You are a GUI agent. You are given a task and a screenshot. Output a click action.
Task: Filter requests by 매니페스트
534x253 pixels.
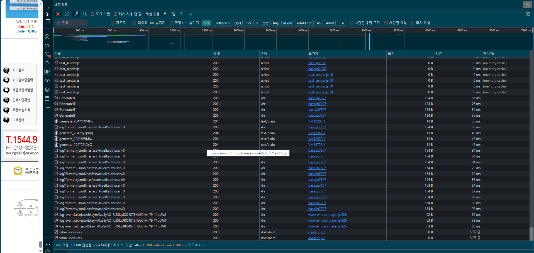click(x=304, y=23)
